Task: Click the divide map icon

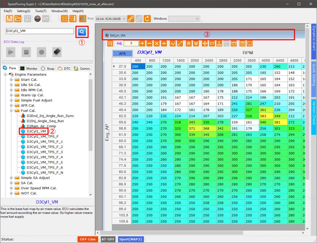Action: tap(164, 43)
